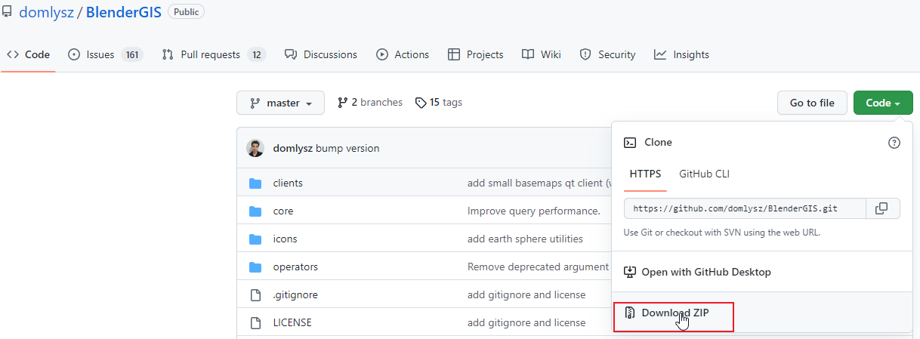
Task: Click domlysz avatar next to bump version commit
Action: click(255, 148)
